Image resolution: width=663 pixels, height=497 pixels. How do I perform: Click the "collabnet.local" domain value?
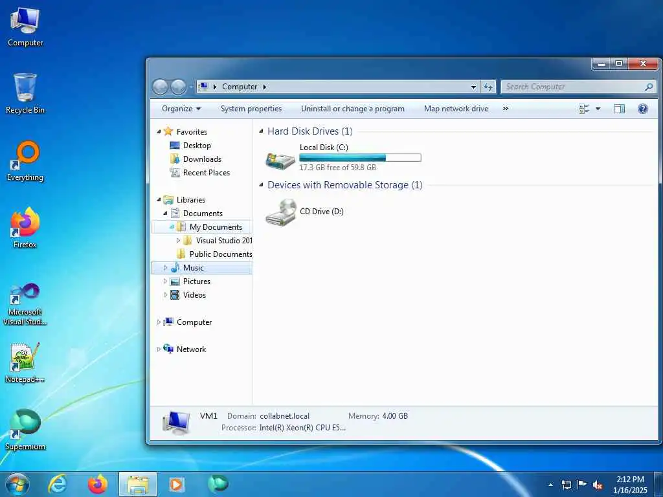click(x=285, y=416)
